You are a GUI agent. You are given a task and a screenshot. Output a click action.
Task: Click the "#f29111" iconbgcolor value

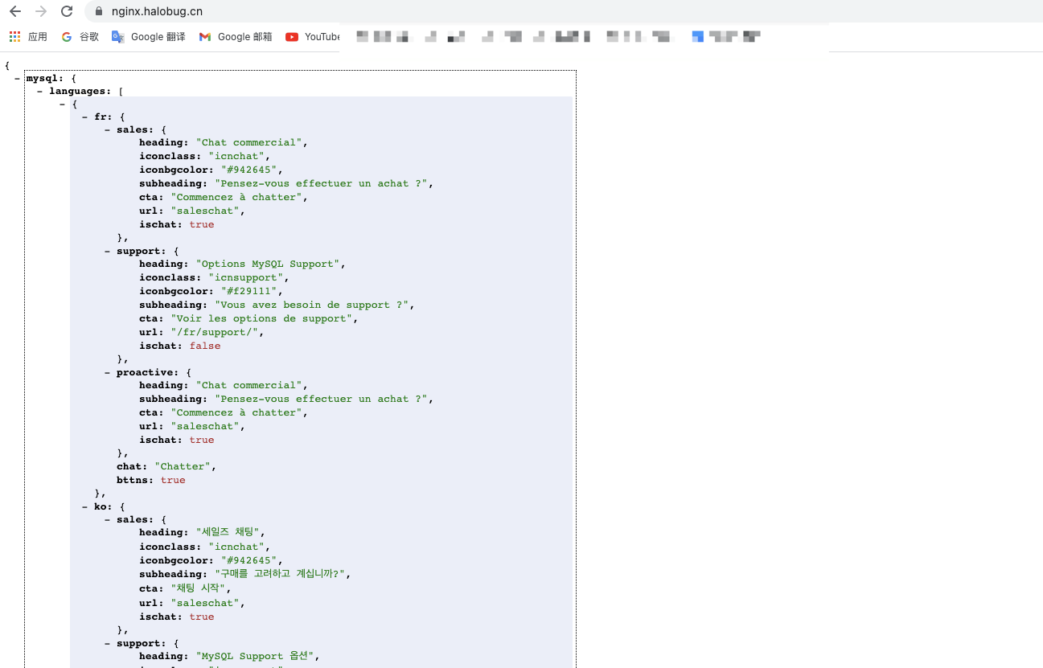[x=248, y=291]
